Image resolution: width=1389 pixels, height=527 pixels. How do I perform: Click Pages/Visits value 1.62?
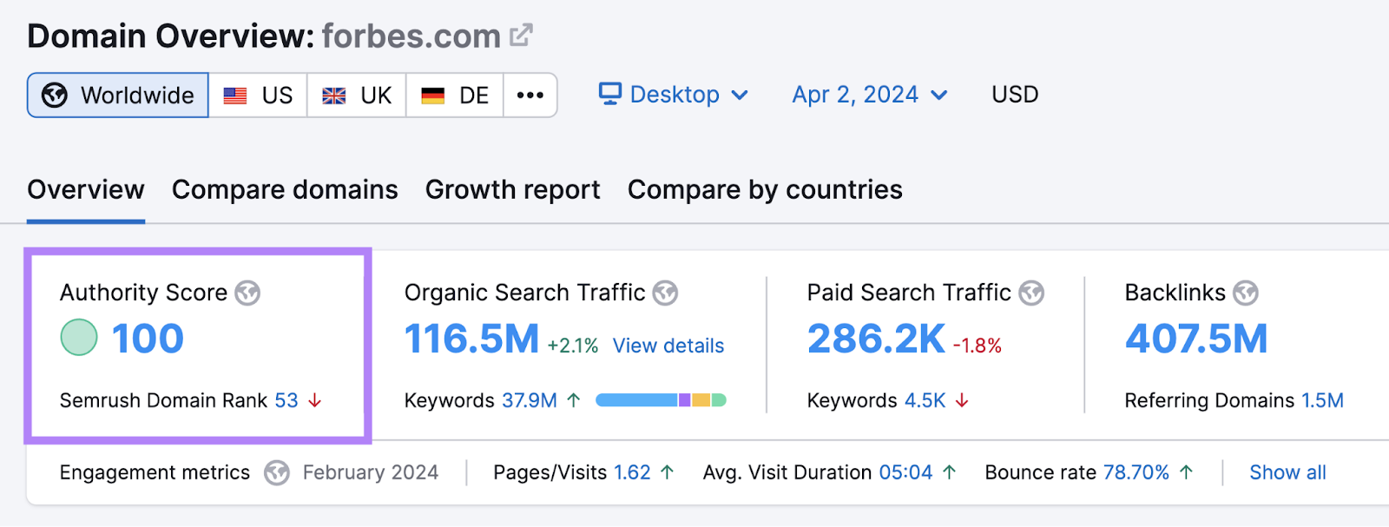pos(632,472)
